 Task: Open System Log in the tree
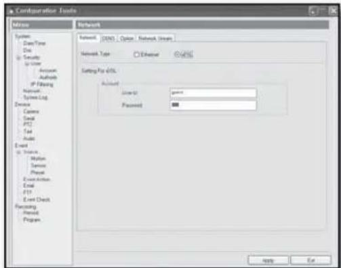35,98
